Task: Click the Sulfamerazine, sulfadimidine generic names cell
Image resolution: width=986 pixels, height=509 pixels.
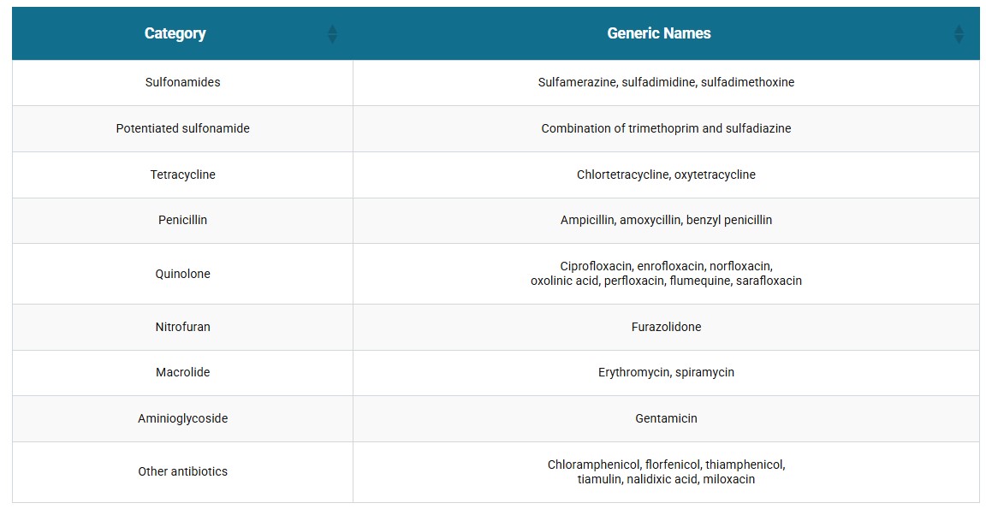Action: [666, 82]
